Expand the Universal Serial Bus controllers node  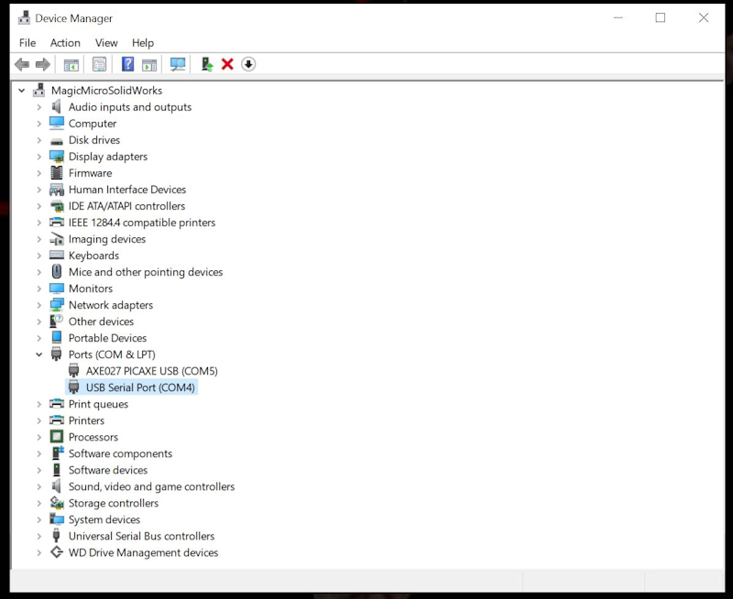click(39, 536)
